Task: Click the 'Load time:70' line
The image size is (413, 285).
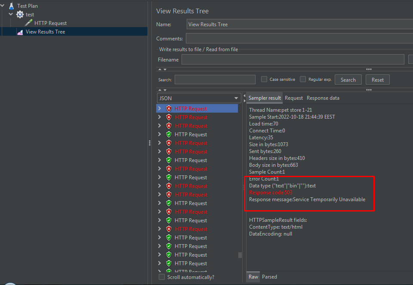Action: click(x=264, y=124)
